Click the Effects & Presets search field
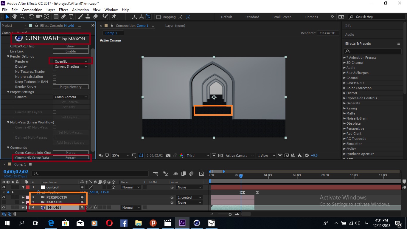 click(373, 51)
